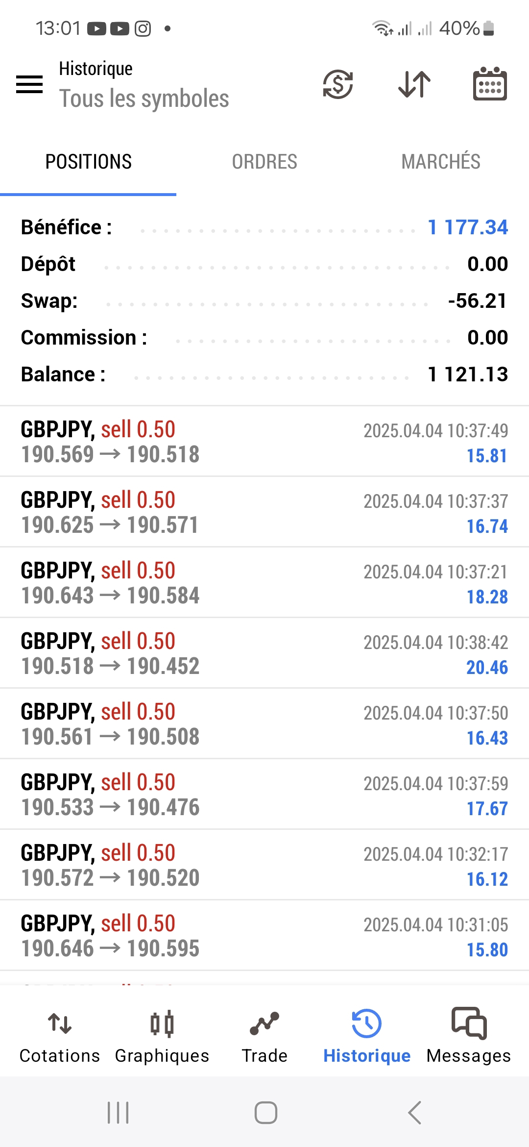
Task: Open the sort arrows icon
Action: (414, 84)
